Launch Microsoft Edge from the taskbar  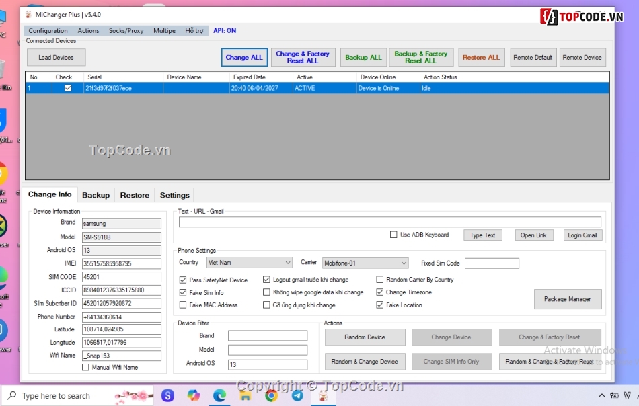pos(219,395)
